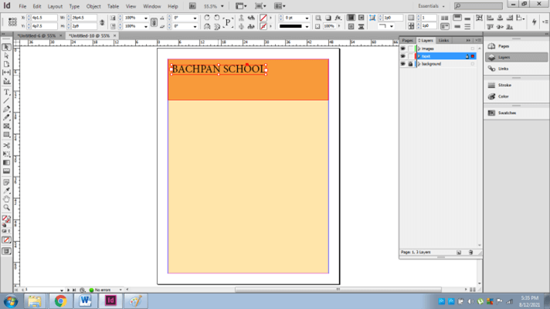Viewport: 550px width, 309px height.
Task: Select the Direct Selection tool
Action: tap(6, 56)
